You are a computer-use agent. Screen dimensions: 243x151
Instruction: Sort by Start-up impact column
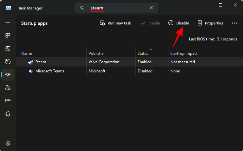point(184,53)
